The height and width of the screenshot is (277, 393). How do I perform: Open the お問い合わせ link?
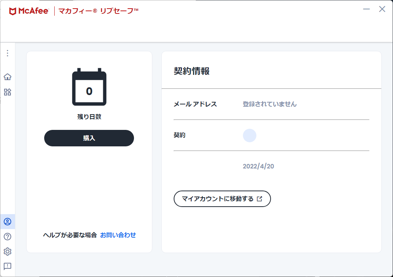tap(118, 235)
